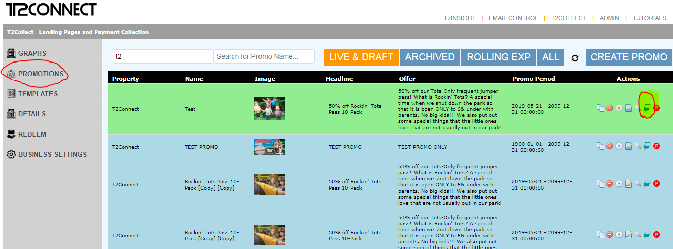This screenshot has height=249, width=673.
Task: Switch to the ARCHIVED promos filter
Action: (x=430, y=57)
